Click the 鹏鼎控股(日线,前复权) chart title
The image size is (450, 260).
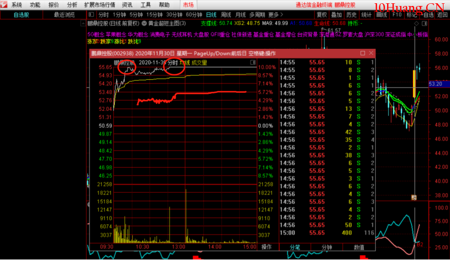point(113,23)
